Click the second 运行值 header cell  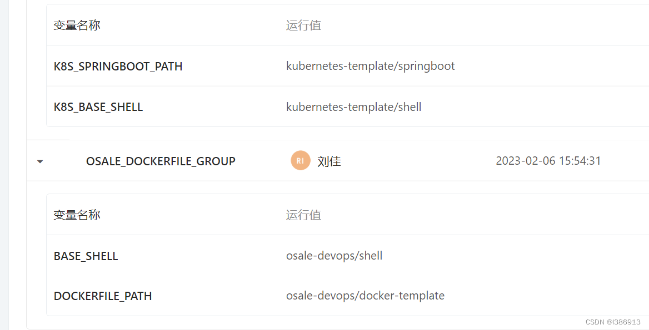[303, 215]
